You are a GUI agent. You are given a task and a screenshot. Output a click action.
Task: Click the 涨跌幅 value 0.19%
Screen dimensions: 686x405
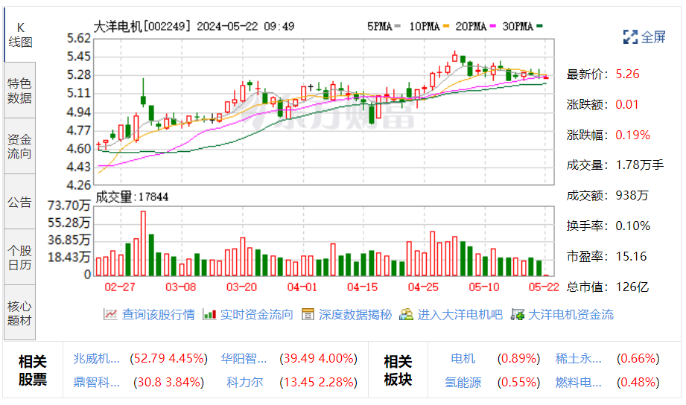coord(632,135)
